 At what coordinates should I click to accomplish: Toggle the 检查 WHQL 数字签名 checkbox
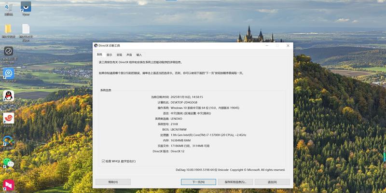pos(103,161)
